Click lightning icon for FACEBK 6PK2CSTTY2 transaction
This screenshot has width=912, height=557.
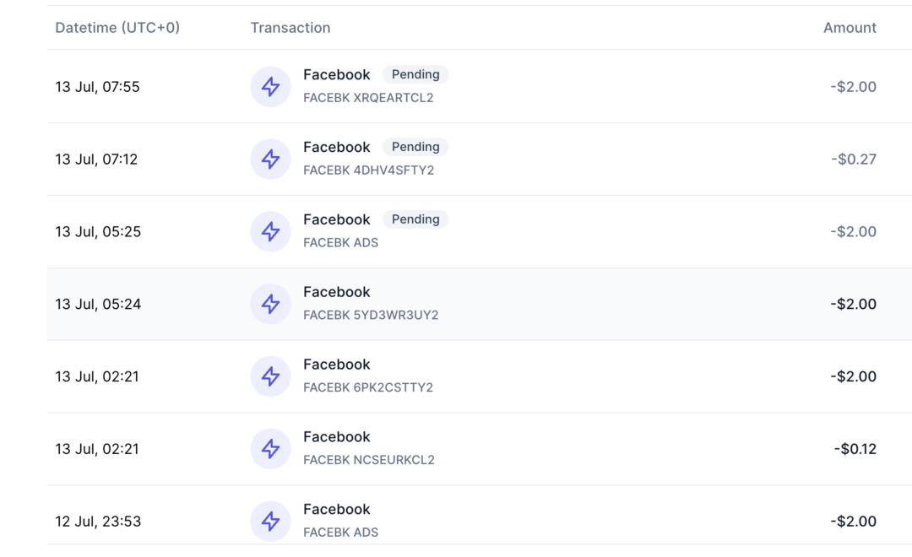(x=270, y=377)
